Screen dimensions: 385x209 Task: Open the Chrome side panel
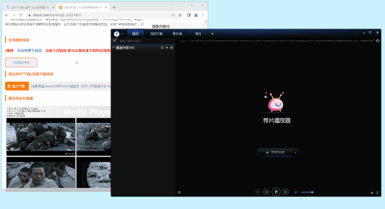click(x=188, y=15)
